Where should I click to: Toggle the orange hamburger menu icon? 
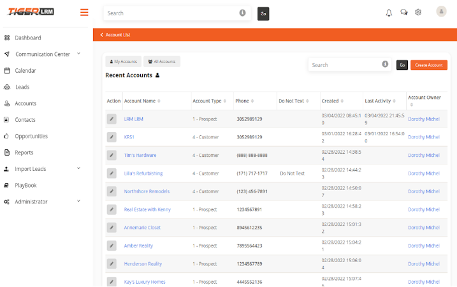coord(84,12)
